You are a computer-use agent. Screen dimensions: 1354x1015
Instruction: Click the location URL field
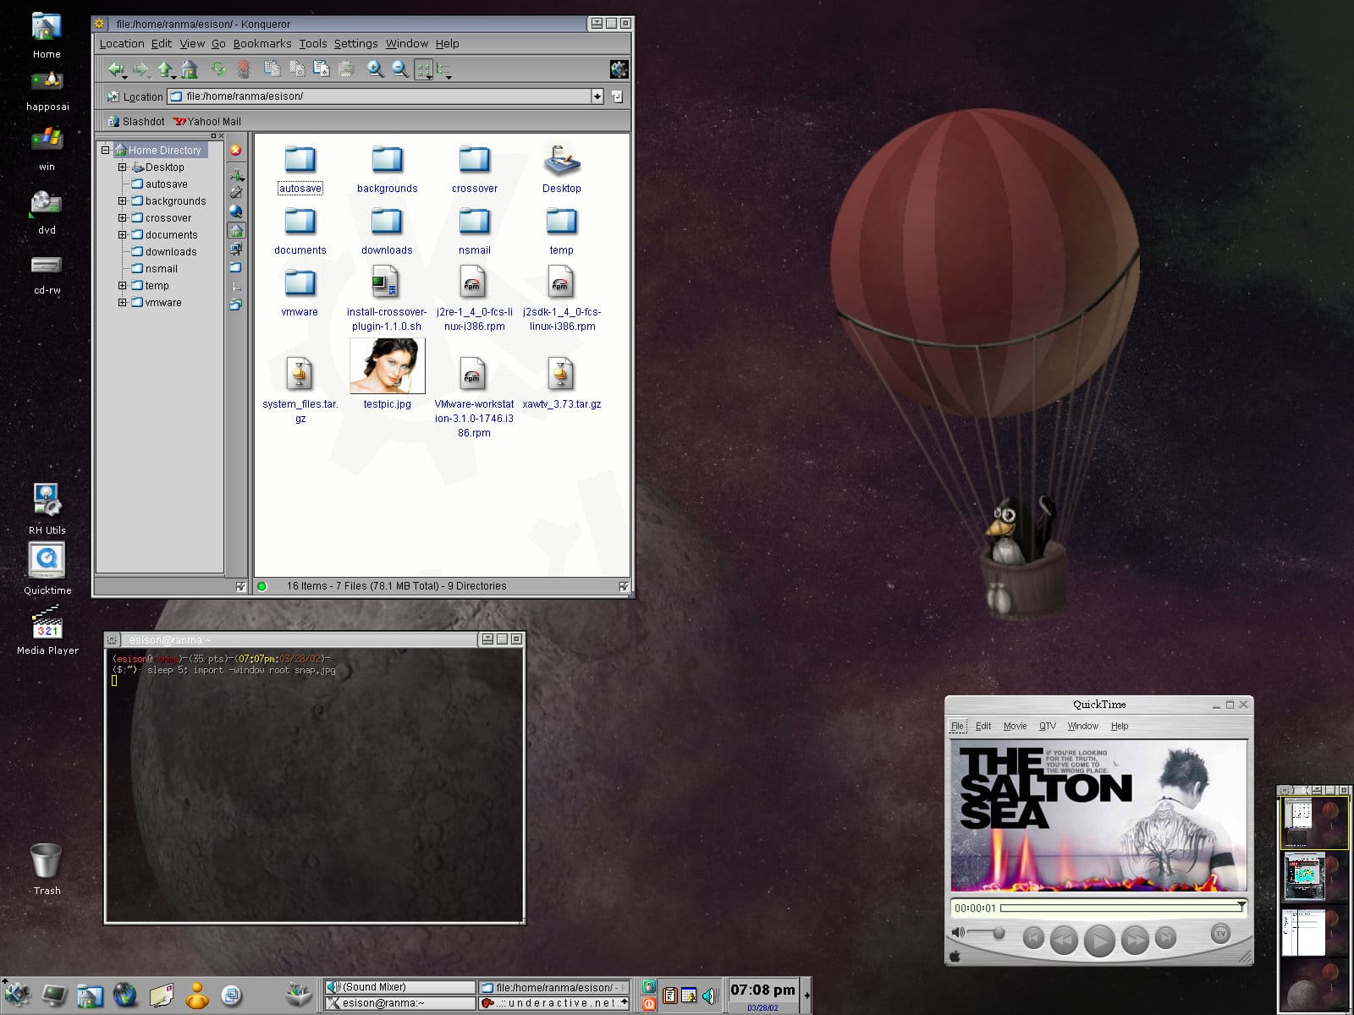coord(379,96)
